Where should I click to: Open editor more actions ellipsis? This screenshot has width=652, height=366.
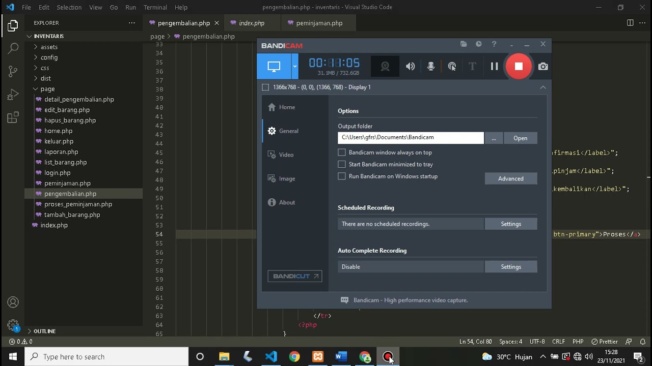(x=642, y=23)
